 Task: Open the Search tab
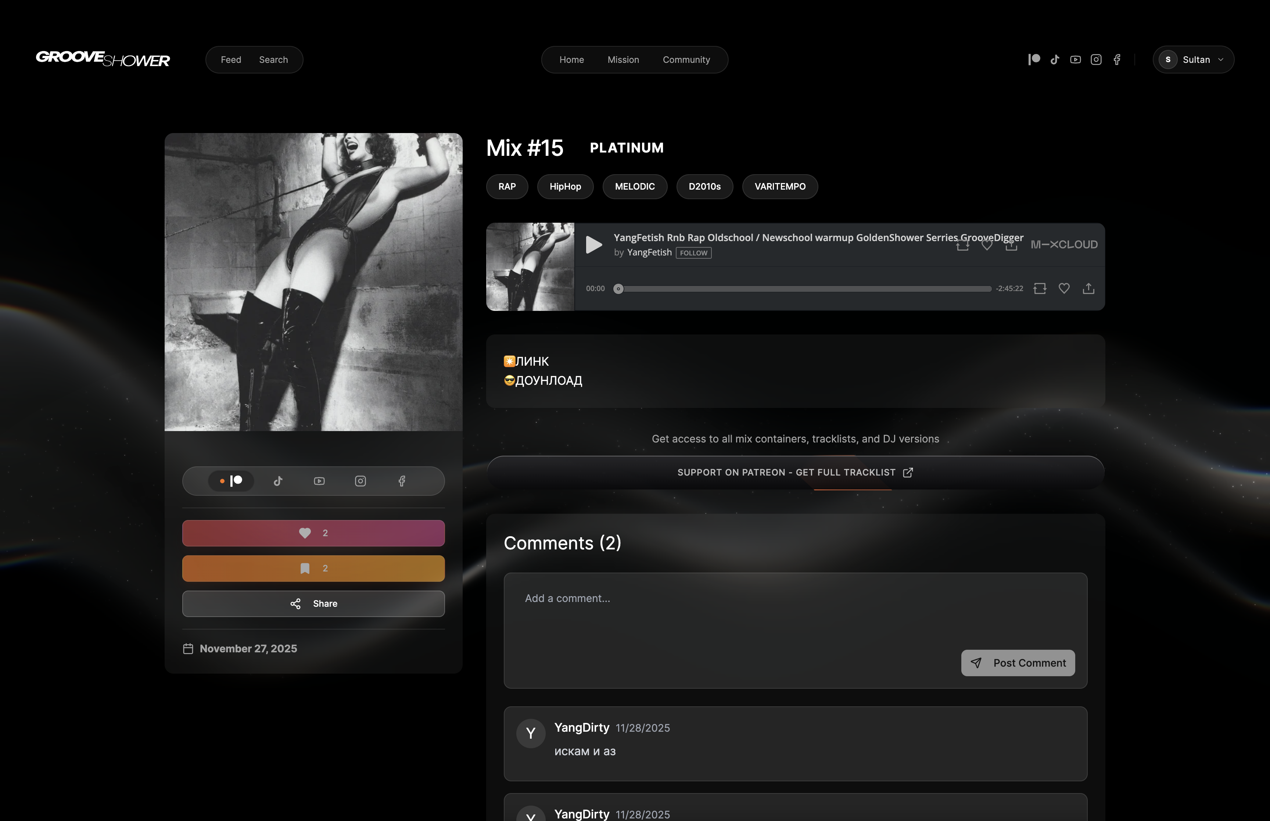click(x=273, y=59)
